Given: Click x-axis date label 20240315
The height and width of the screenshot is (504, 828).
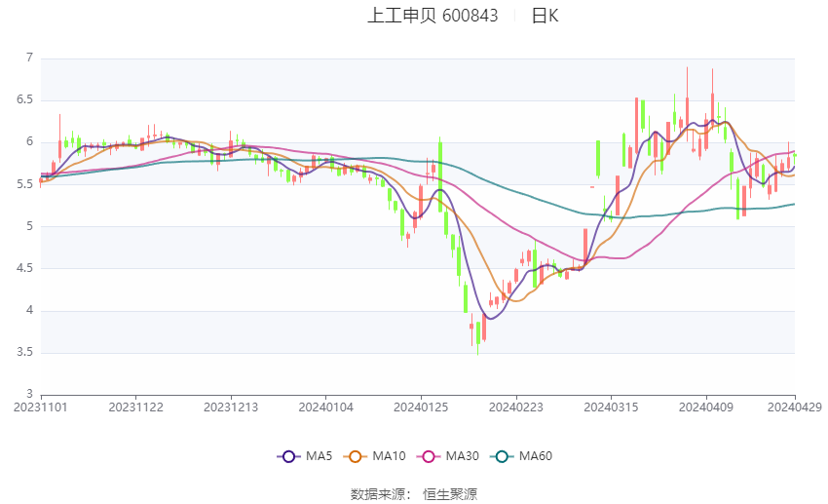Looking at the screenshot, I should (x=611, y=407).
